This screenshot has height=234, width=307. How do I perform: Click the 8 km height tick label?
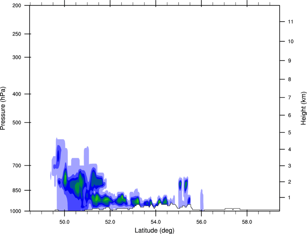coord(289,79)
